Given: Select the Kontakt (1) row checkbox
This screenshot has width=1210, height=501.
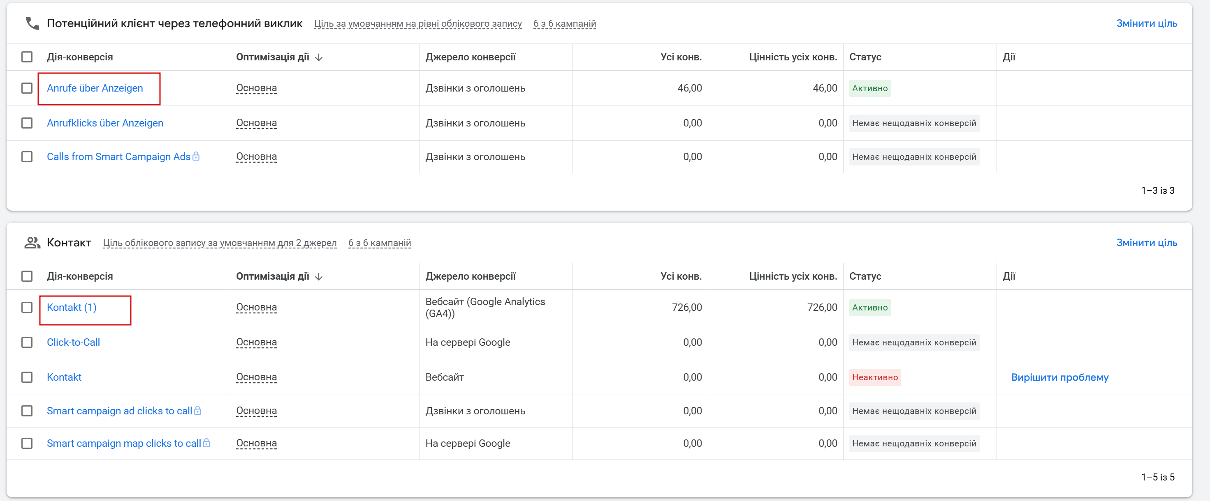Looking at the screenshot, I should pyautogui.click(x=27, y=307).
